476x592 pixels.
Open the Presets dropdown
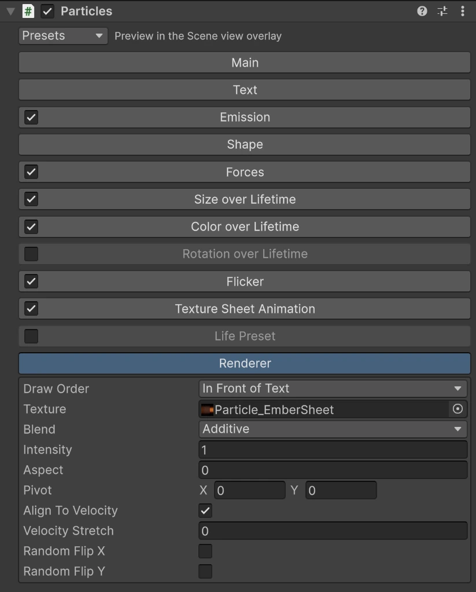(63, 36)
